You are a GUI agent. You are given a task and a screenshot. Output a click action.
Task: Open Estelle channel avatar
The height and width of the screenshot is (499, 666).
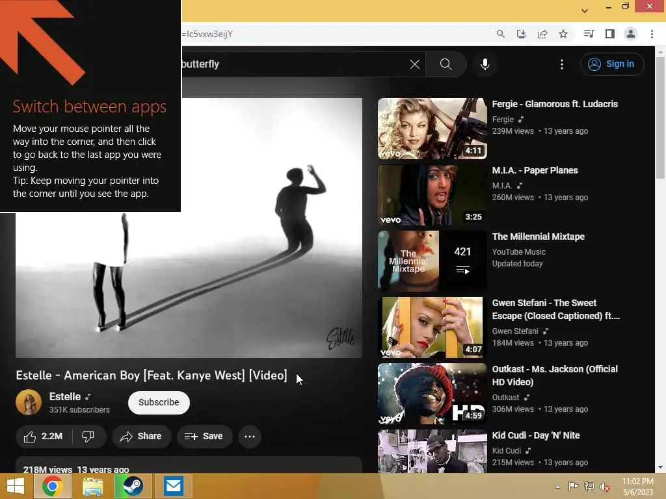point(29,402)
